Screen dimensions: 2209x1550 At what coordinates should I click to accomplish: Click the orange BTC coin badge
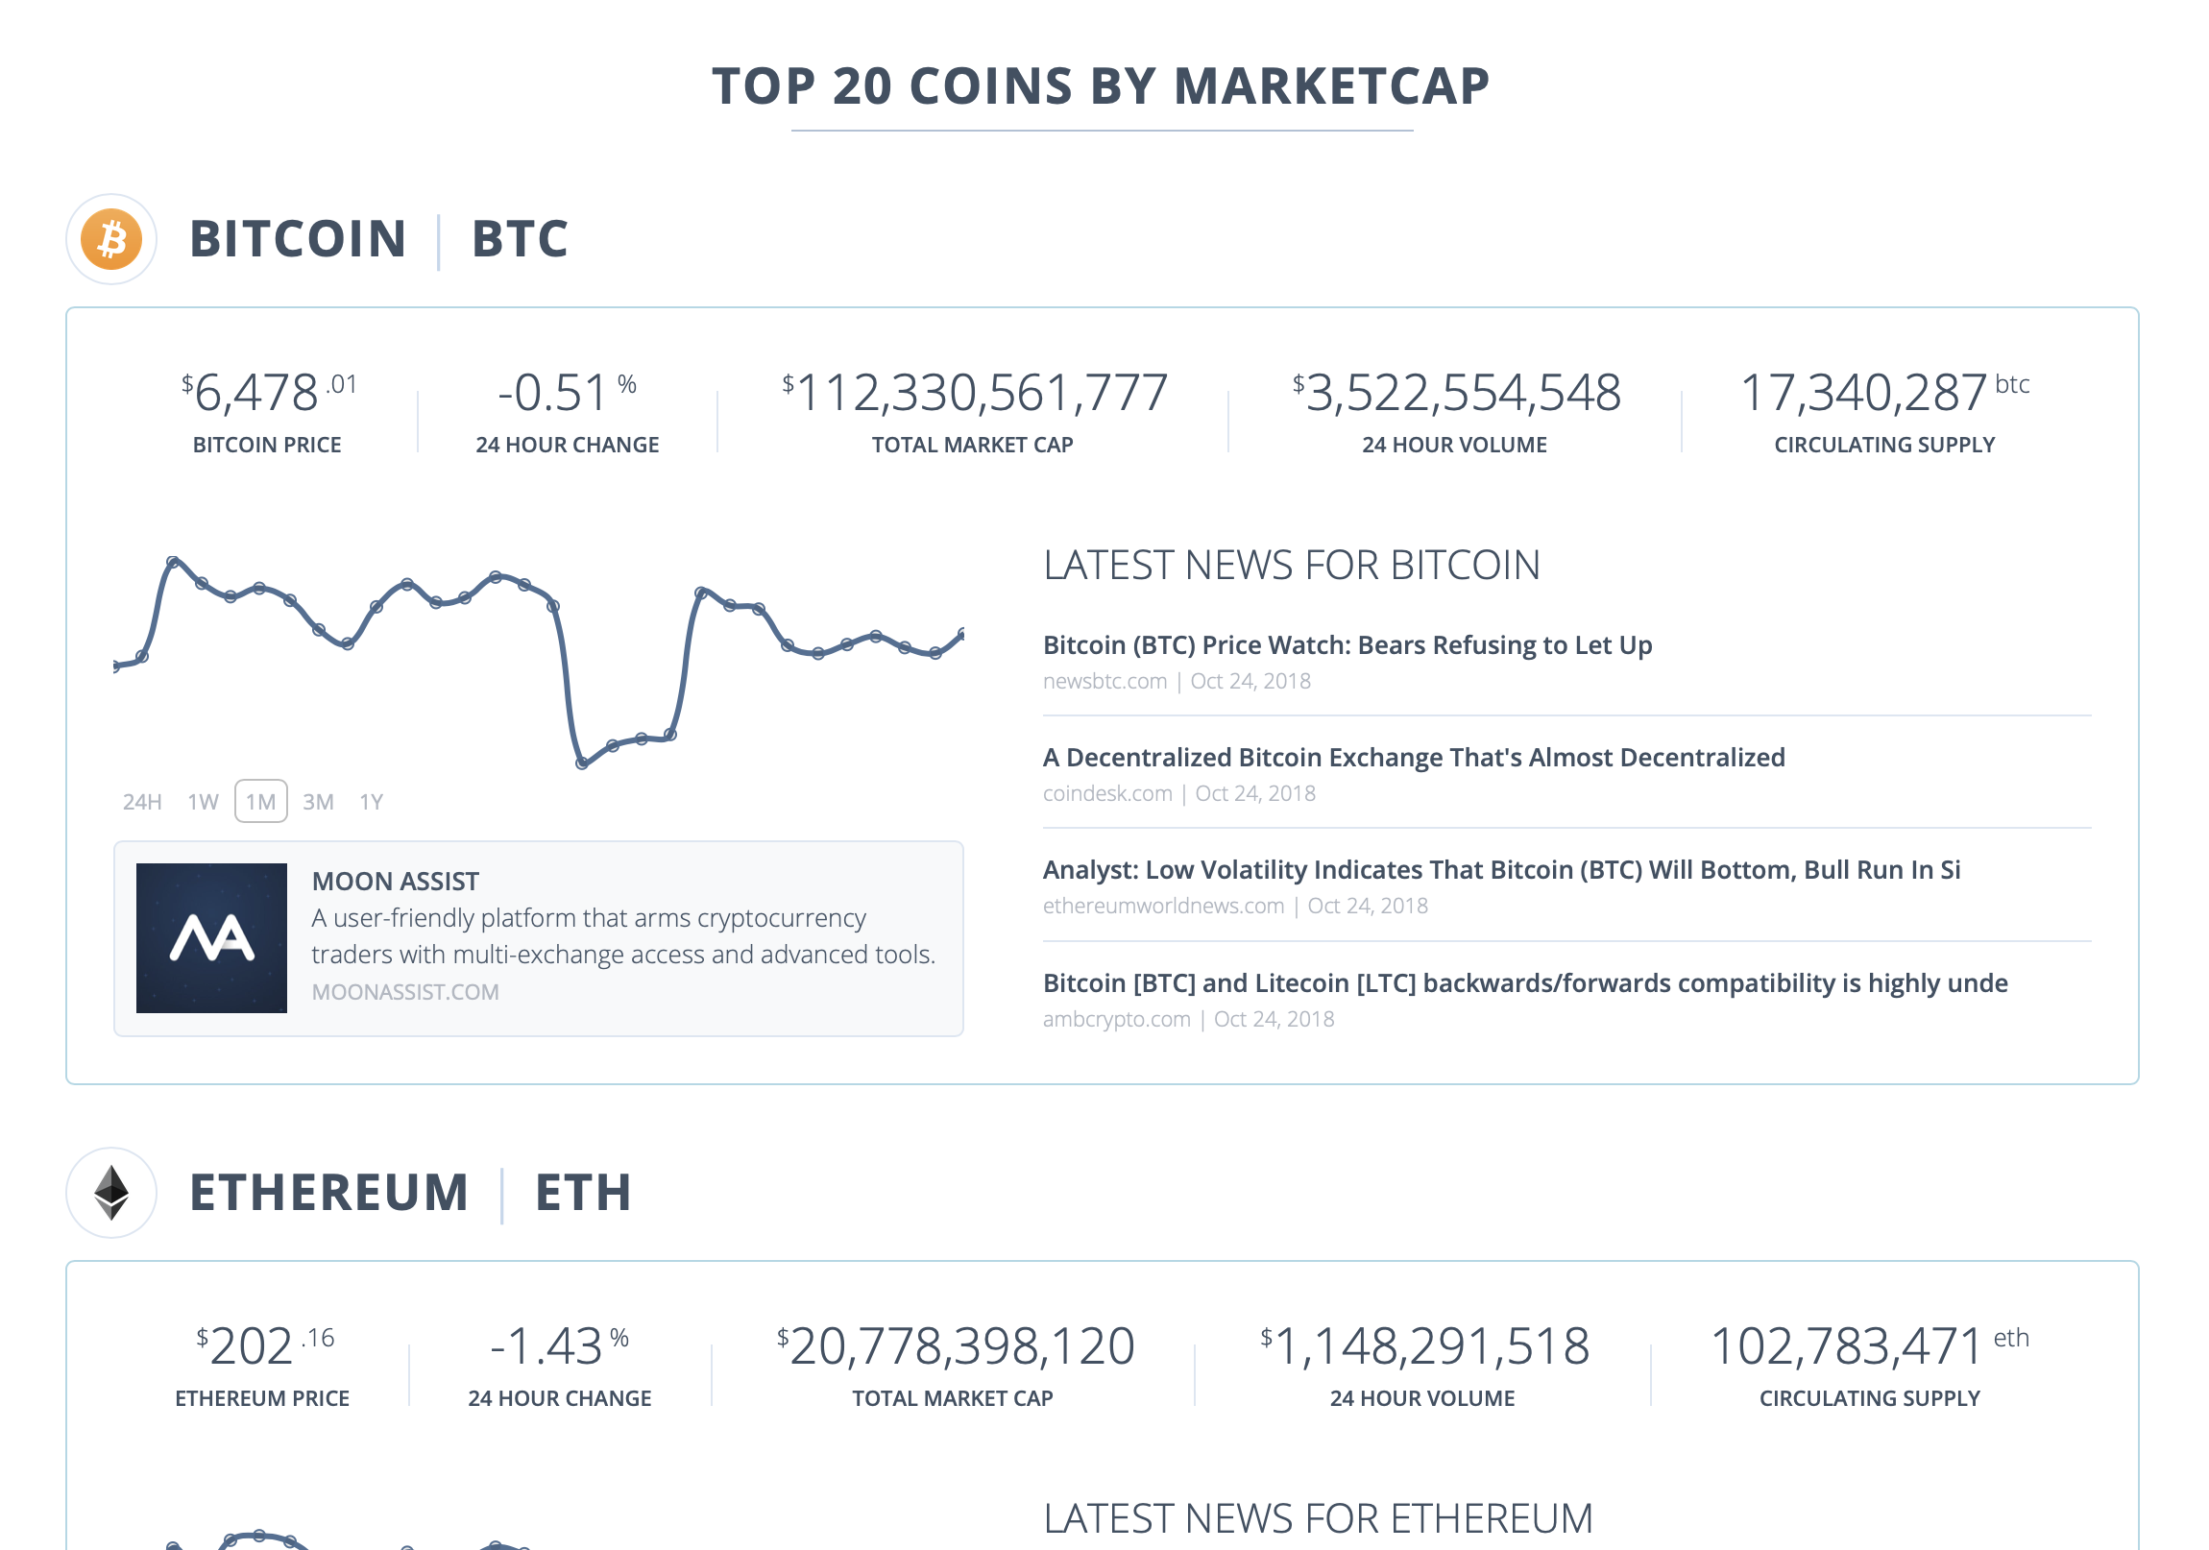coord(110,239)
